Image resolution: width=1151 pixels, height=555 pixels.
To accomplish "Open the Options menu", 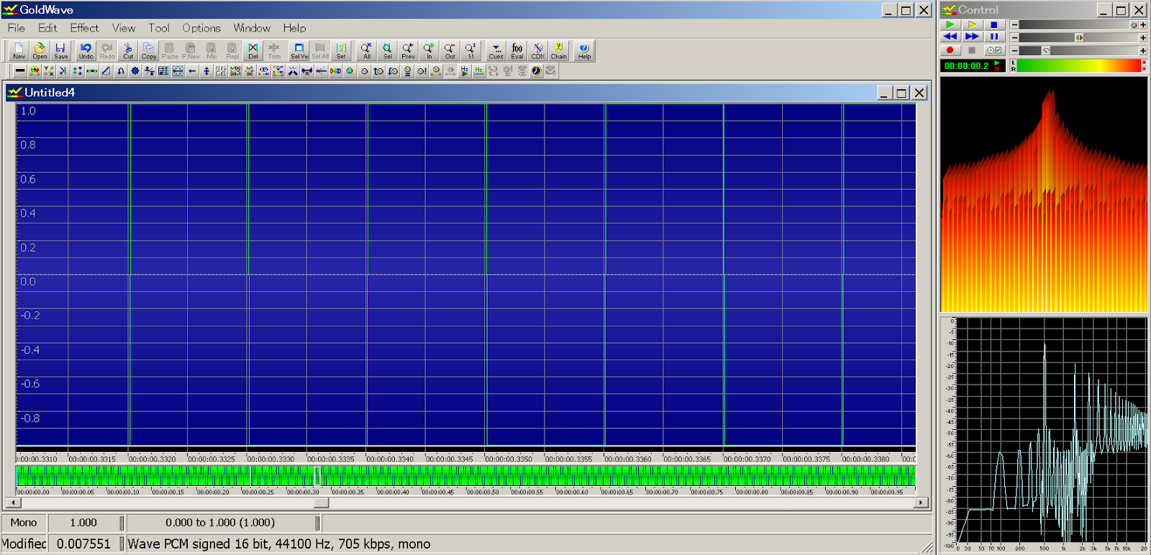I will [201, 28].
